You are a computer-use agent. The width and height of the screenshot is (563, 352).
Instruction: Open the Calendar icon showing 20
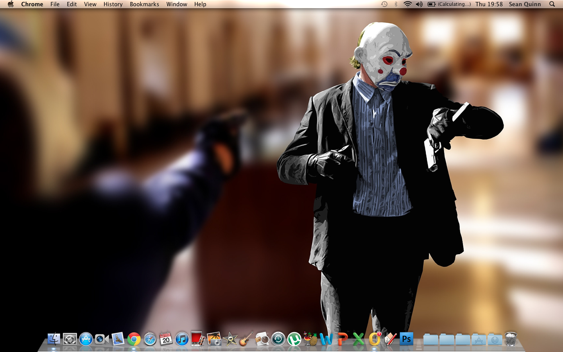(x=166, y=339)
